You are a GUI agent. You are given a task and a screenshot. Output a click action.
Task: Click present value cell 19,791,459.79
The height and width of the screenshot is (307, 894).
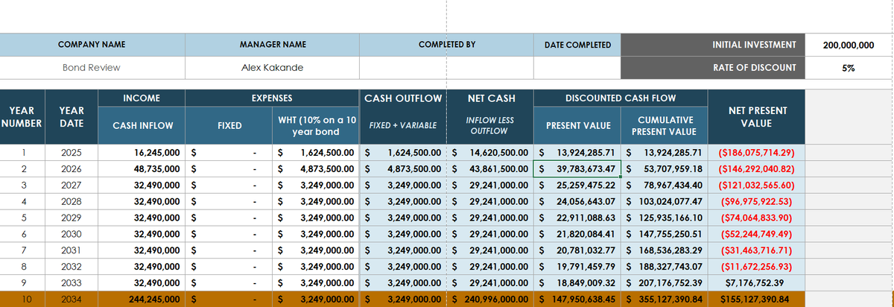577,266
